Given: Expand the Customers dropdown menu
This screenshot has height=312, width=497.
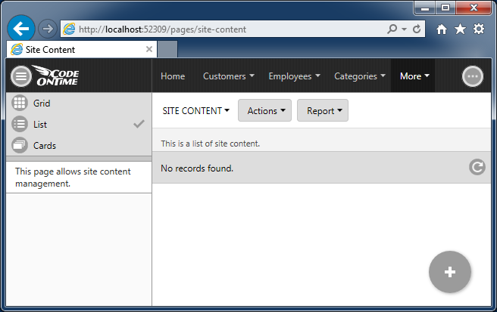Looking at the screenshot, I should pyautogui.click(x=229, y=76).
